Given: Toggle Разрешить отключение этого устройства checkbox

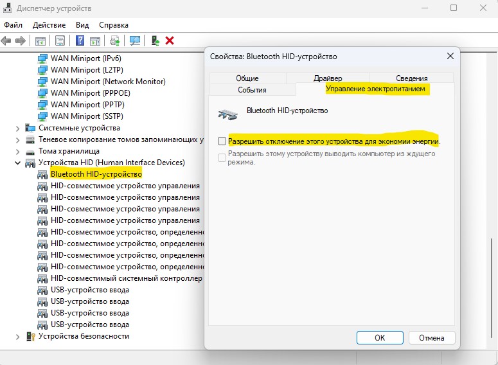Looking at the screenshot, I should [222, 141].
